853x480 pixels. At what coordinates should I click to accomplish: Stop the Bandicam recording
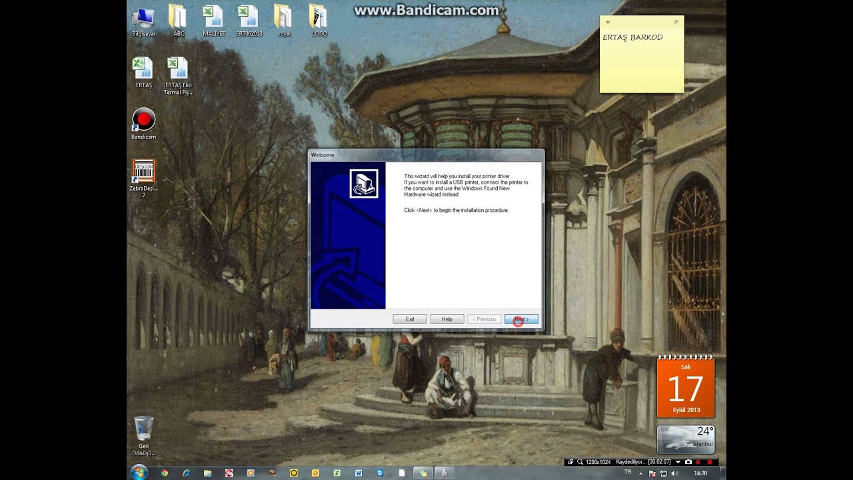(x=710, y=462)
